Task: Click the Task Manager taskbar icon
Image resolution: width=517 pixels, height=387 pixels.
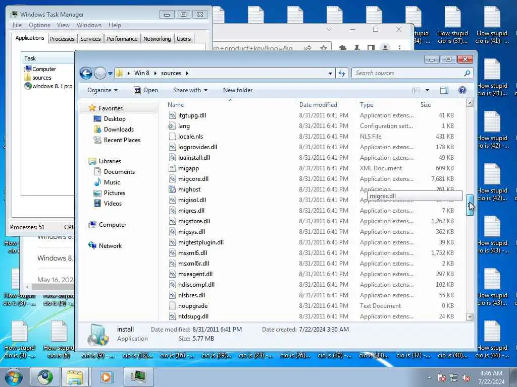Action: pyautogui.click(x=138, y=376)
